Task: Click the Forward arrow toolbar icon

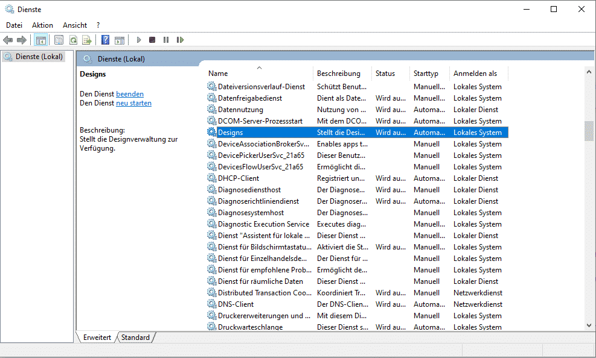Action: click(22, 40)
